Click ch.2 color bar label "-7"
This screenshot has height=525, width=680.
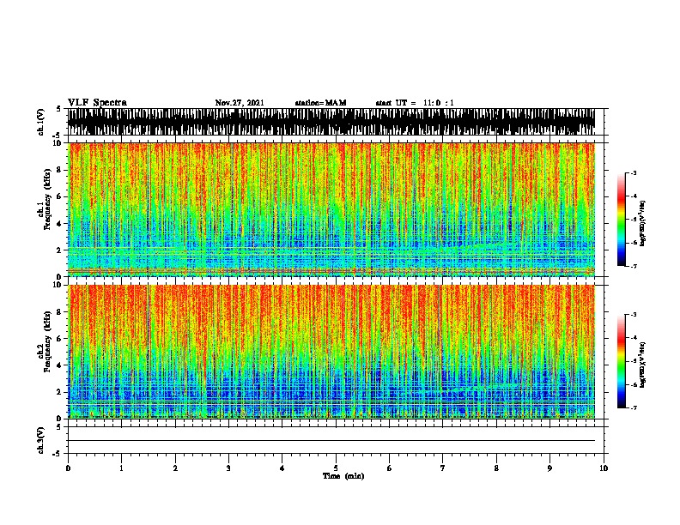coord(633,407)
